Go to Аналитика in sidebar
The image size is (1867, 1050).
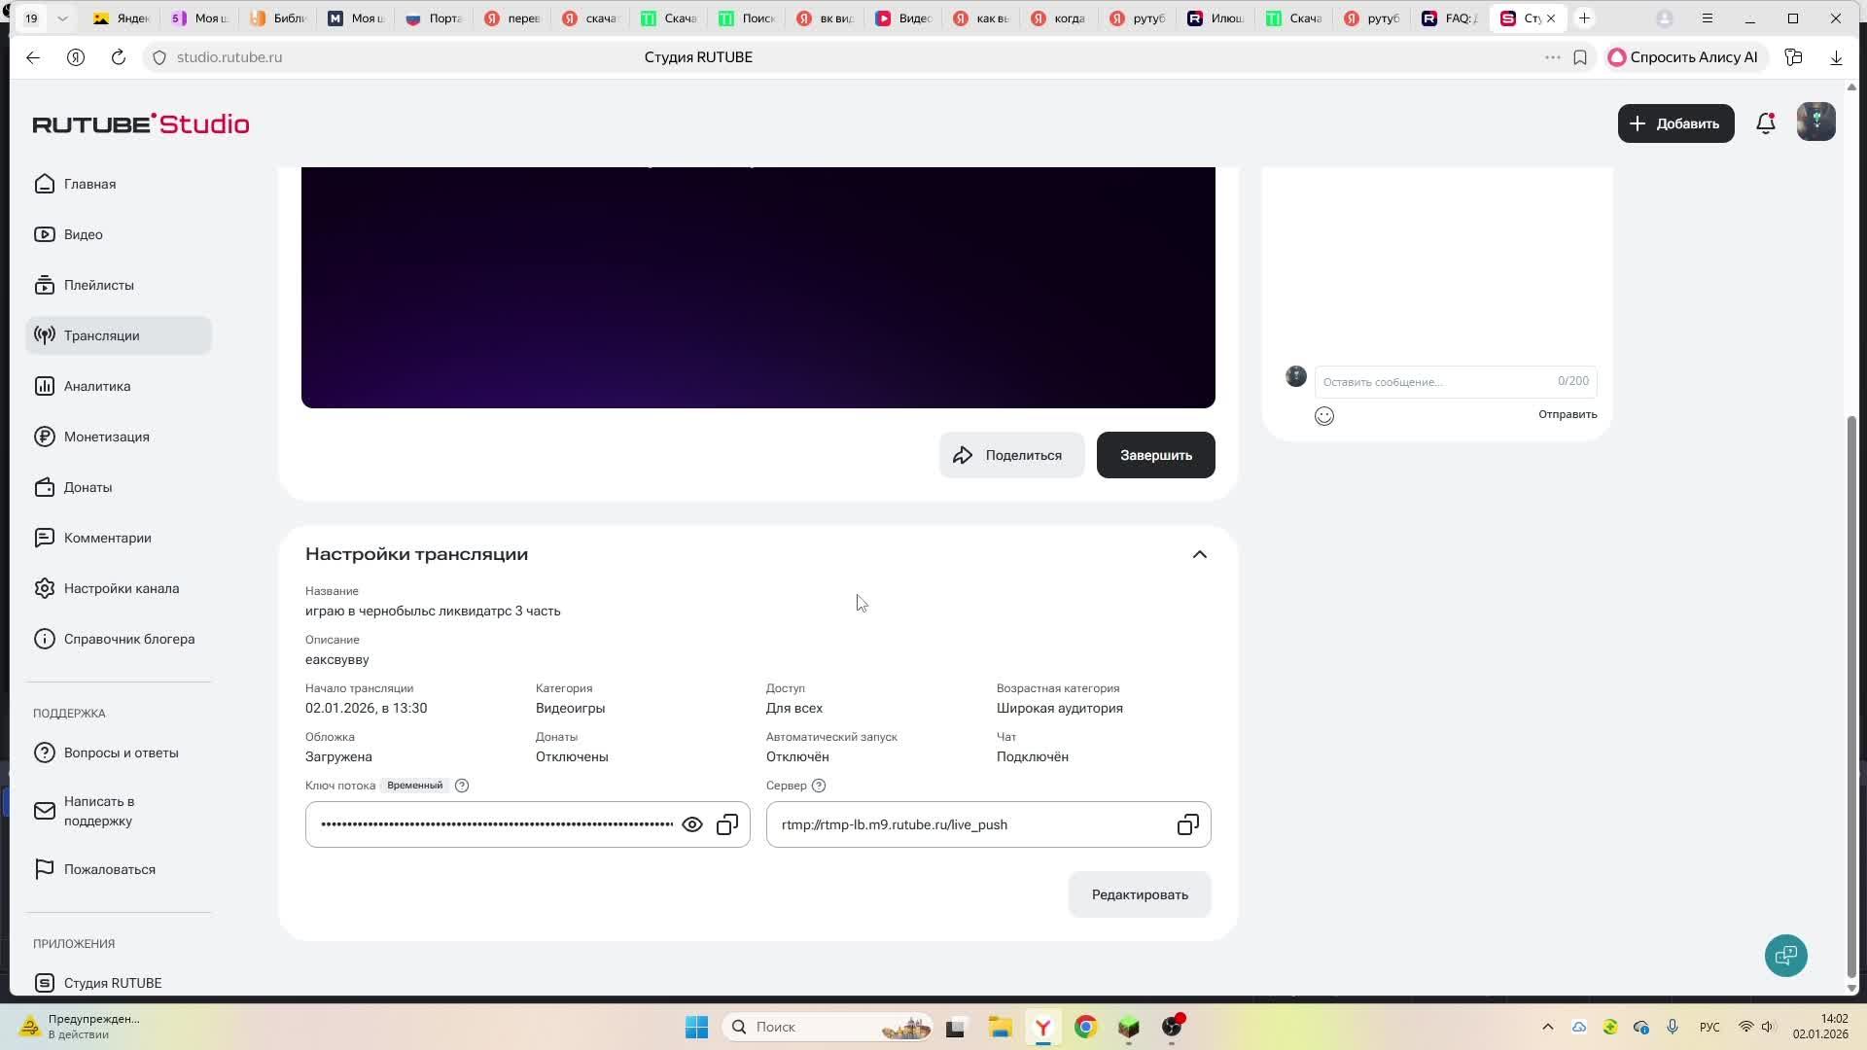pos(96,386)
